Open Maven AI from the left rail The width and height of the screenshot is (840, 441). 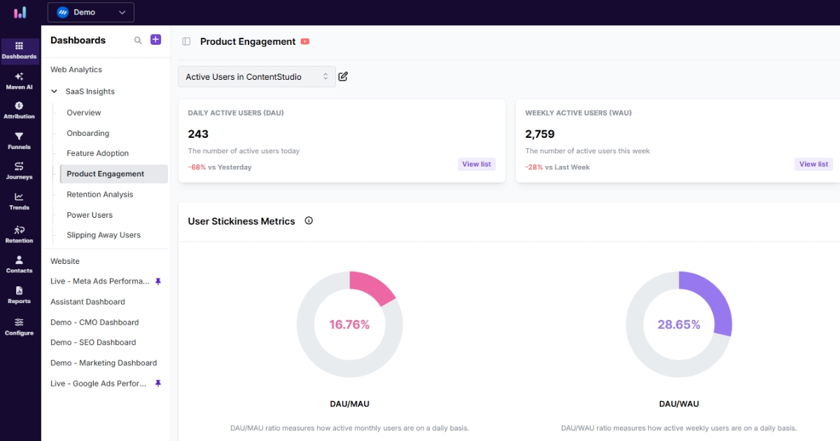[20, 81]
